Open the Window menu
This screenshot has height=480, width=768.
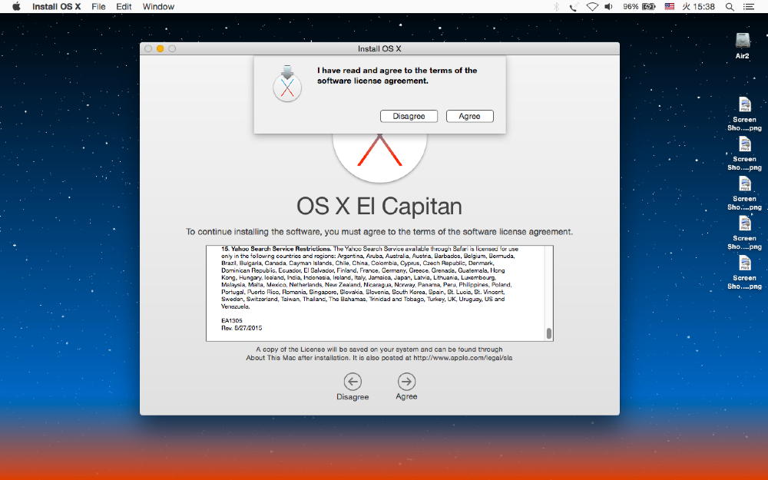click(x=158, y=6)
